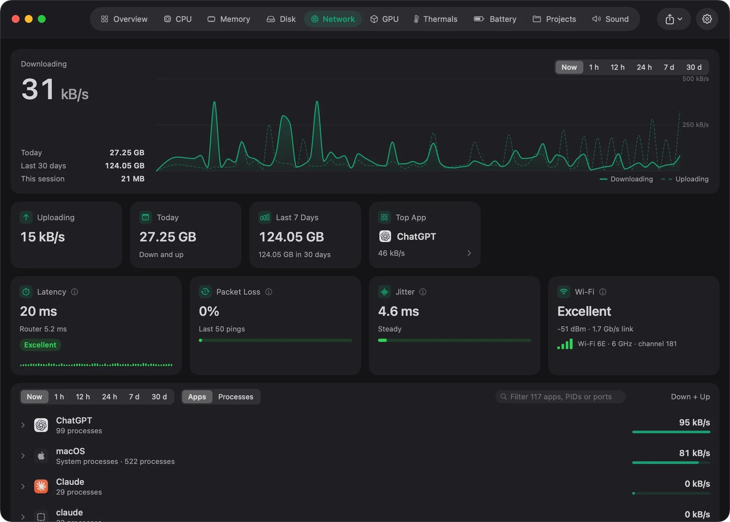This screenshot has width=730, height=522.
Task: Select 12 h range in the apps list
Action: pos(83,397)
